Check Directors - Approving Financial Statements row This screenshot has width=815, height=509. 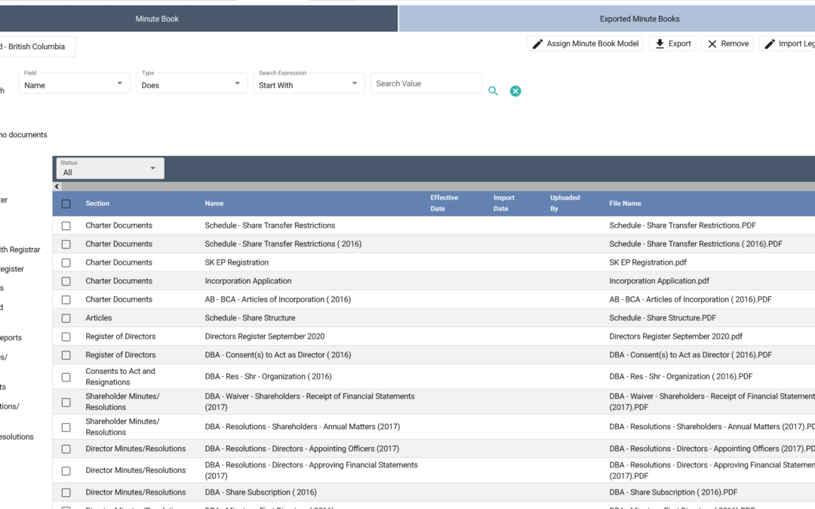(66, 471)
